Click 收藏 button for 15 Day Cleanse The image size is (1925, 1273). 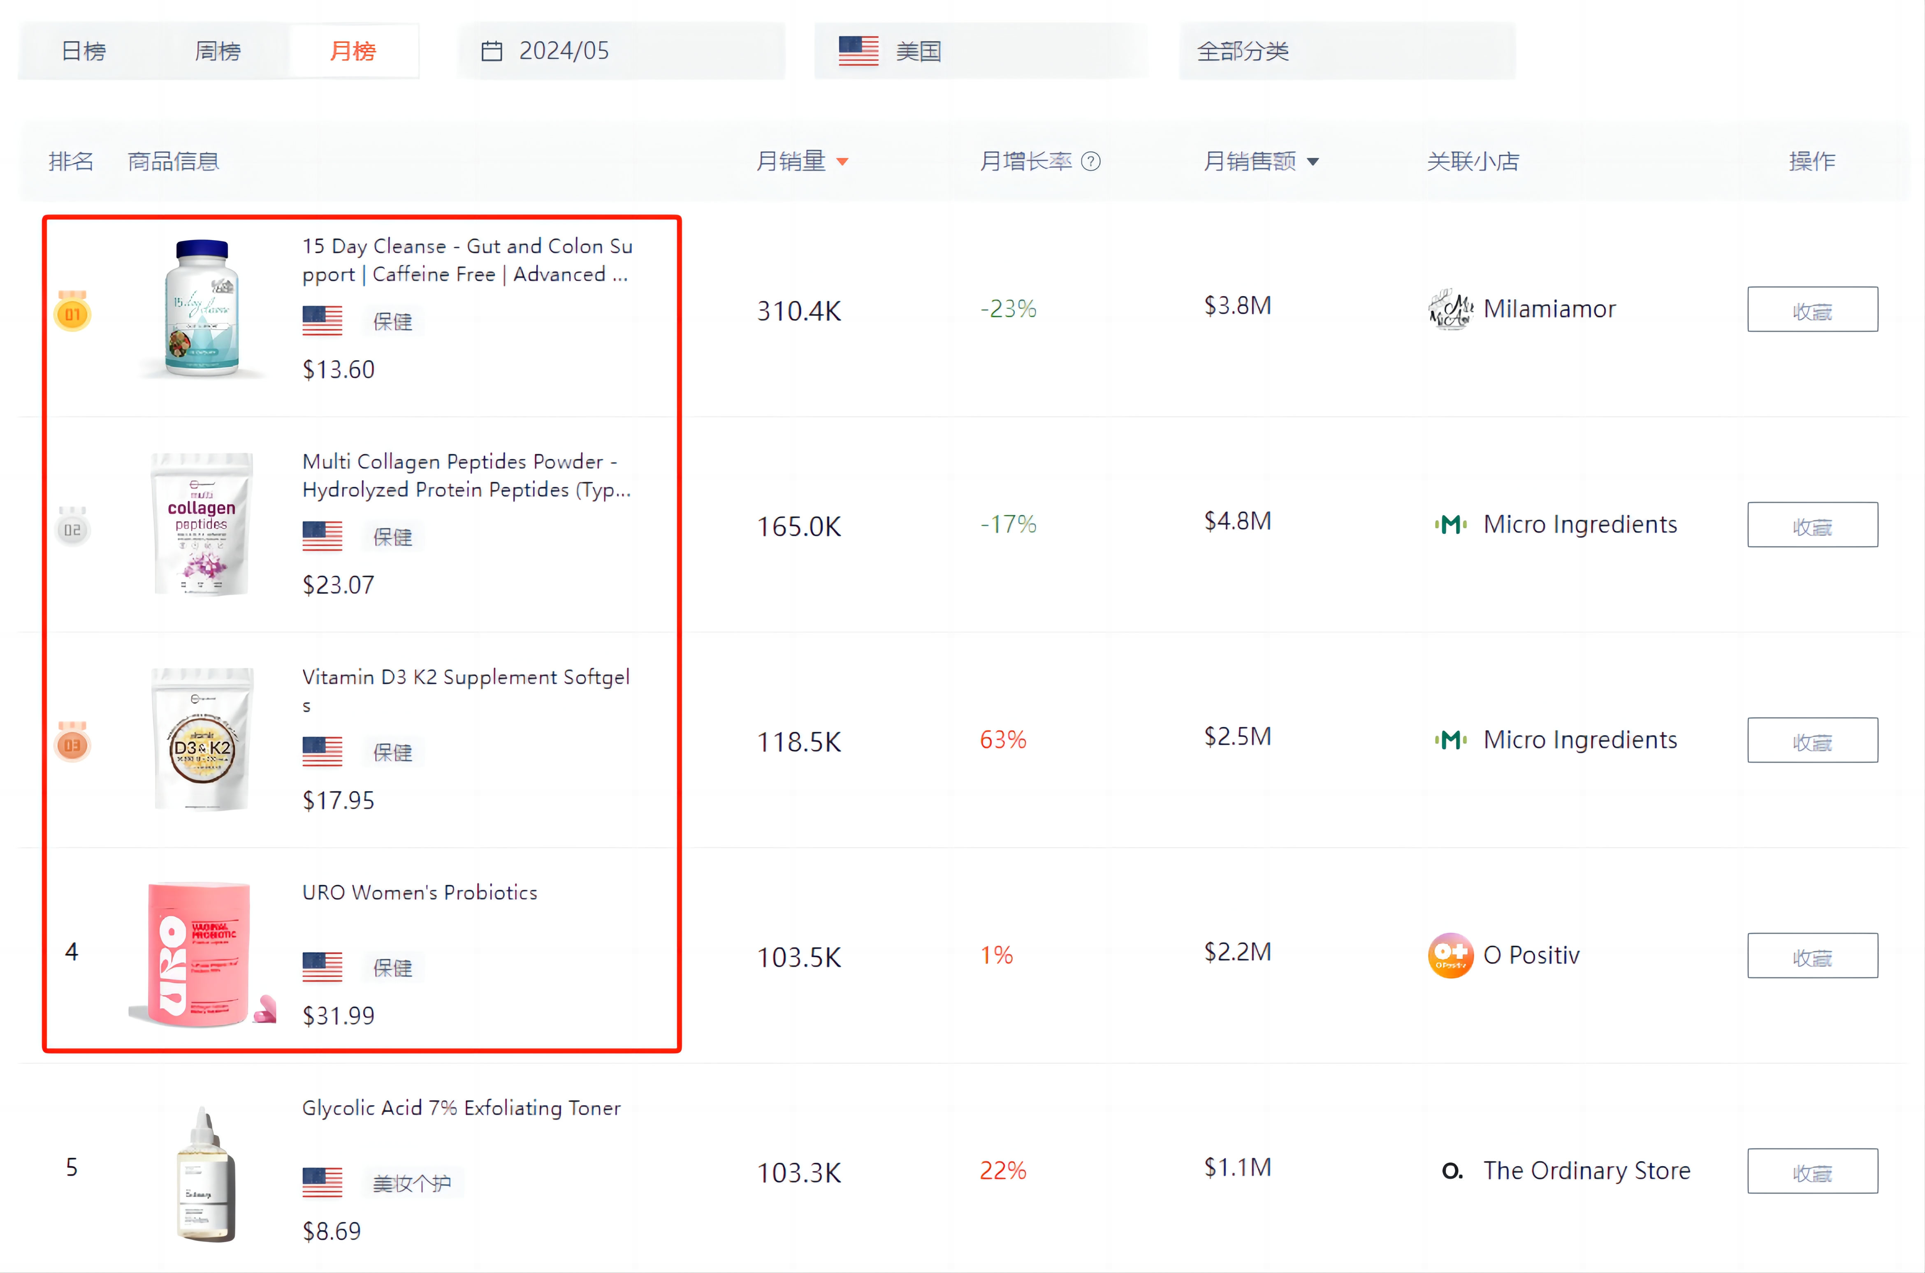(x=1812, y=309)
